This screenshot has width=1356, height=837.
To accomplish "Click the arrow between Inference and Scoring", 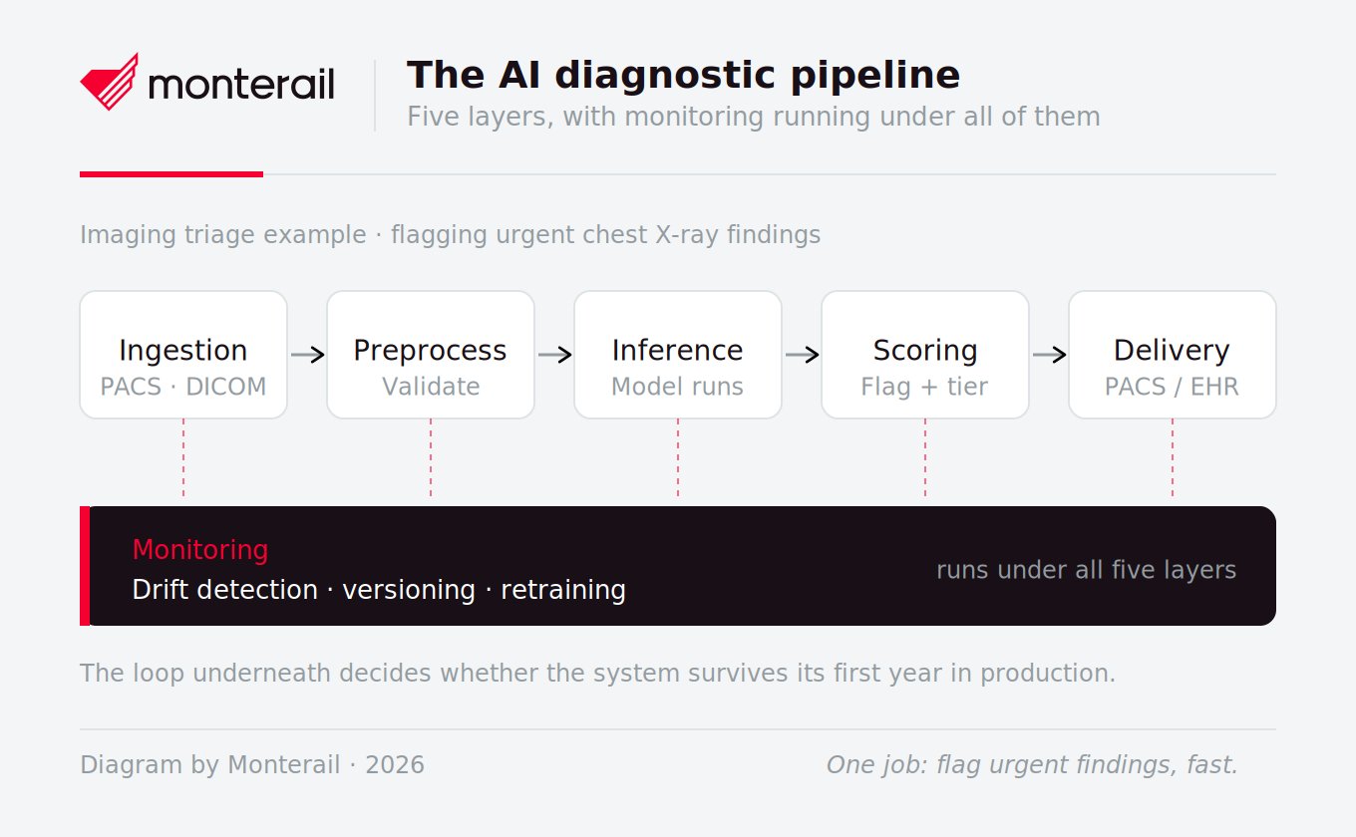I will (802, 355).
